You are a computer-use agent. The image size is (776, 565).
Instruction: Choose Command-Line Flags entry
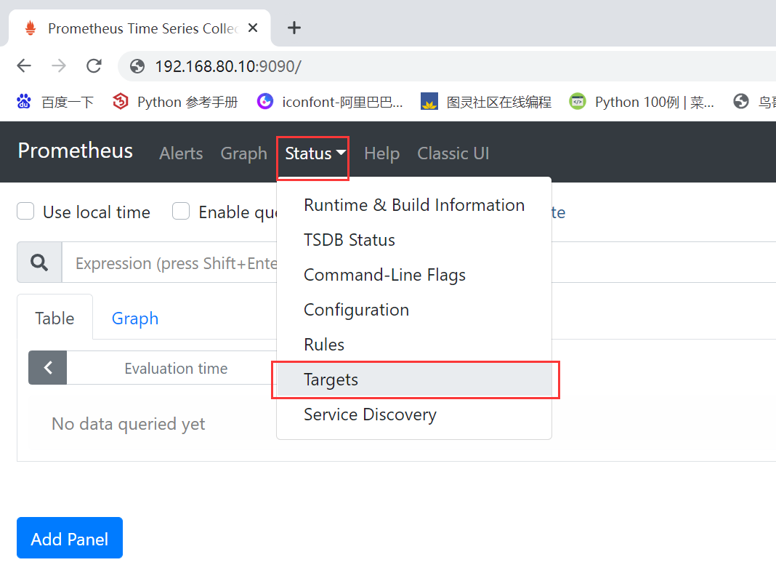tap(414, 275)
